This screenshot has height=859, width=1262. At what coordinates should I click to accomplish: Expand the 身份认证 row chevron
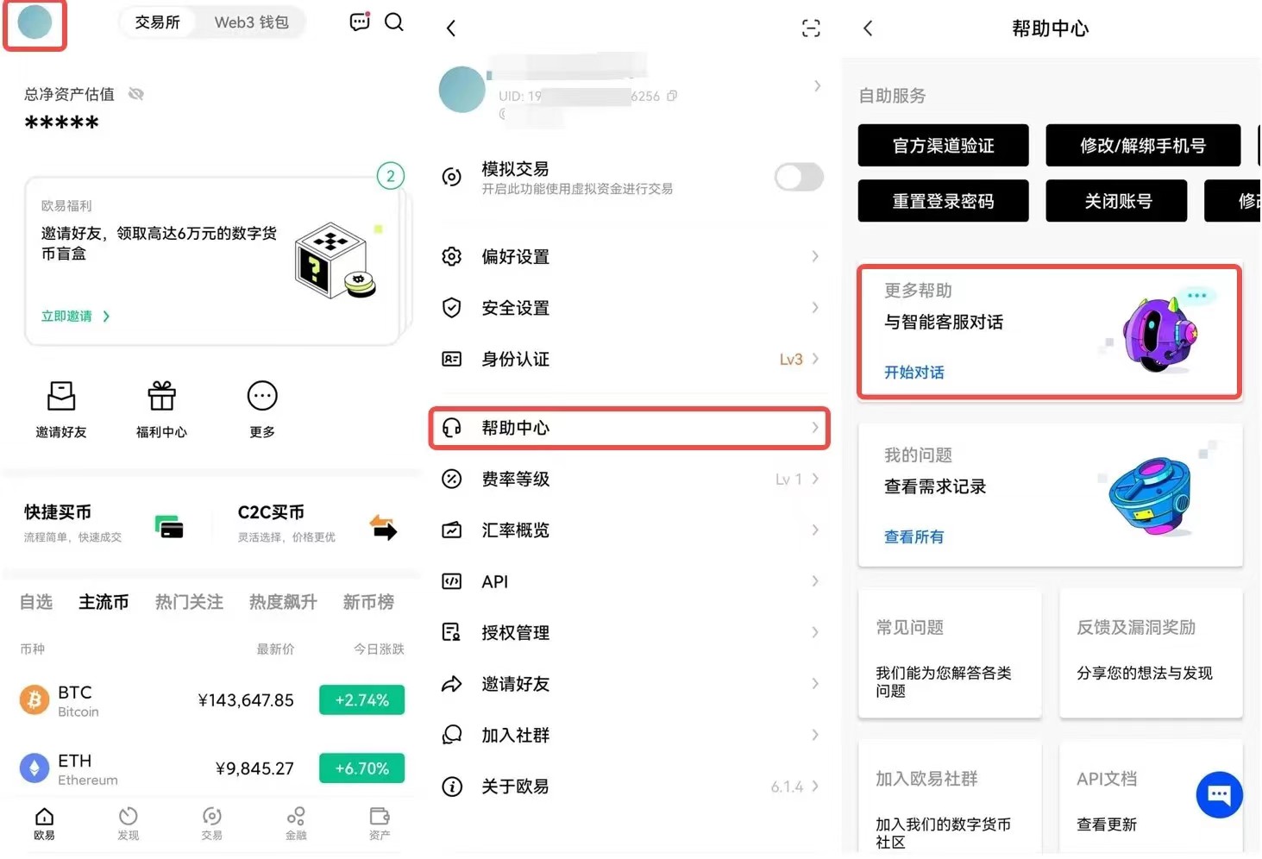[813, 359]
